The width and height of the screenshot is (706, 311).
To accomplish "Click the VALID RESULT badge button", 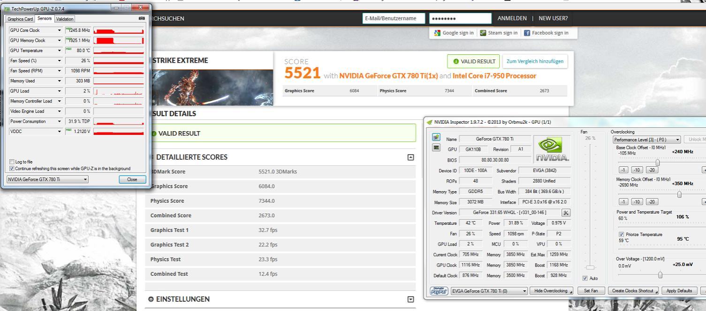I will [473, 61].
